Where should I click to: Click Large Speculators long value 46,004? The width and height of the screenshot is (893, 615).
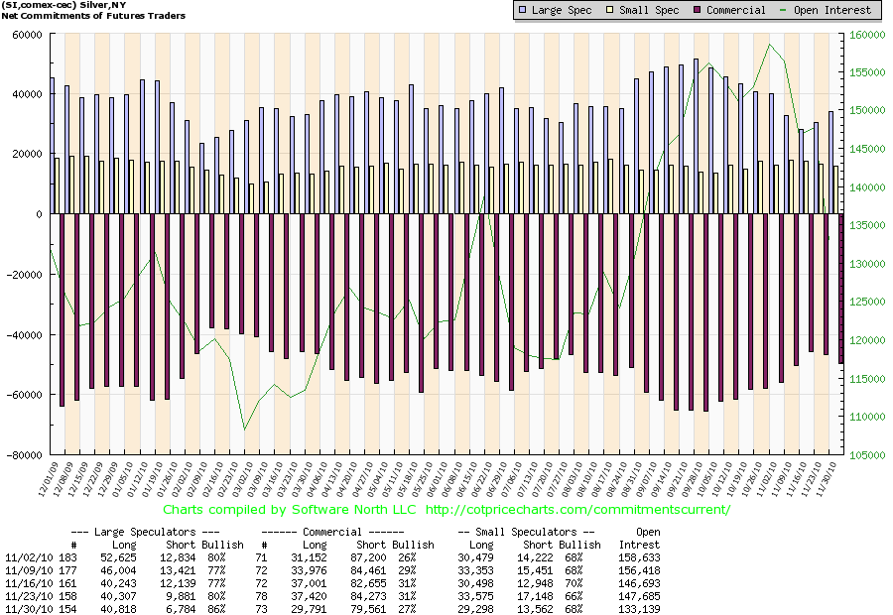pos(118,570)
